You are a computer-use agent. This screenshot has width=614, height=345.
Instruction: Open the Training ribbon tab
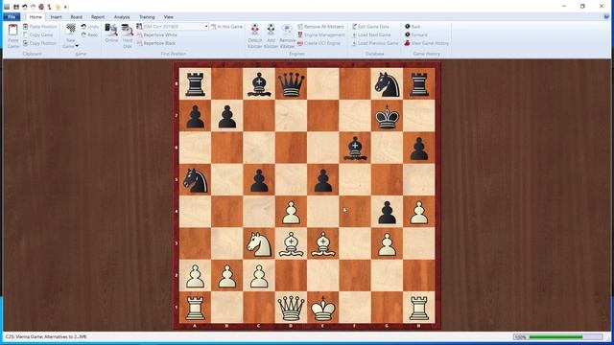tap(147, 17)
